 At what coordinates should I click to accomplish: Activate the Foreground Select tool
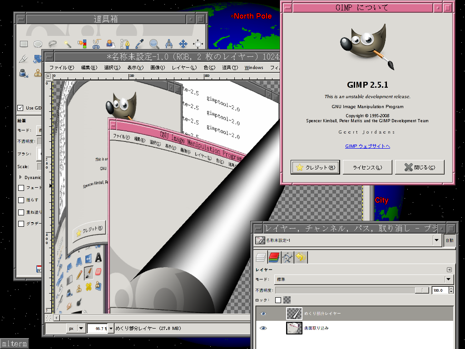(111, 44)
